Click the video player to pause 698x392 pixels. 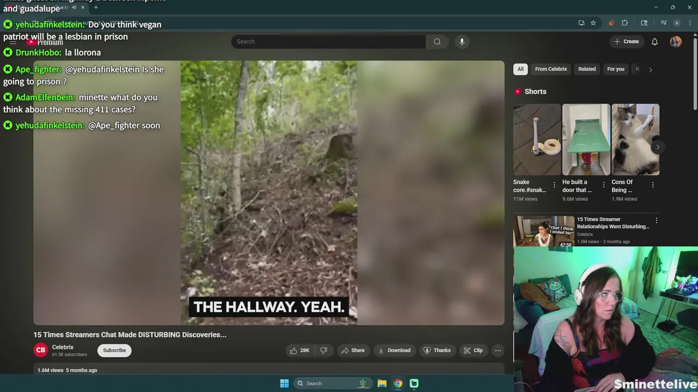(x=269, y=193)
